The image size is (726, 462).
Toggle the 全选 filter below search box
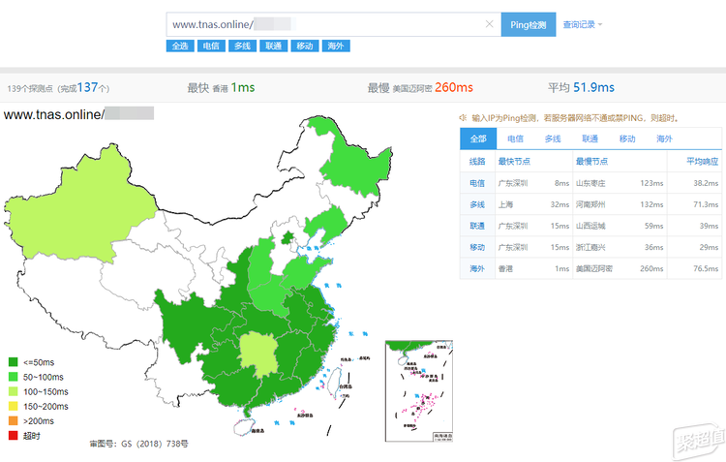tap(180, 46)
